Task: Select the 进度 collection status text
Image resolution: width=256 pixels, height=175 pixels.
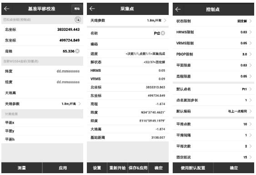Action: [146, 53]
